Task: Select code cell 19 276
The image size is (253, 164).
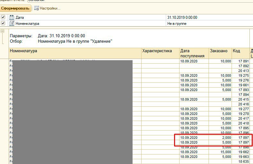Action: pyautogui.click(x=241, y=80)
